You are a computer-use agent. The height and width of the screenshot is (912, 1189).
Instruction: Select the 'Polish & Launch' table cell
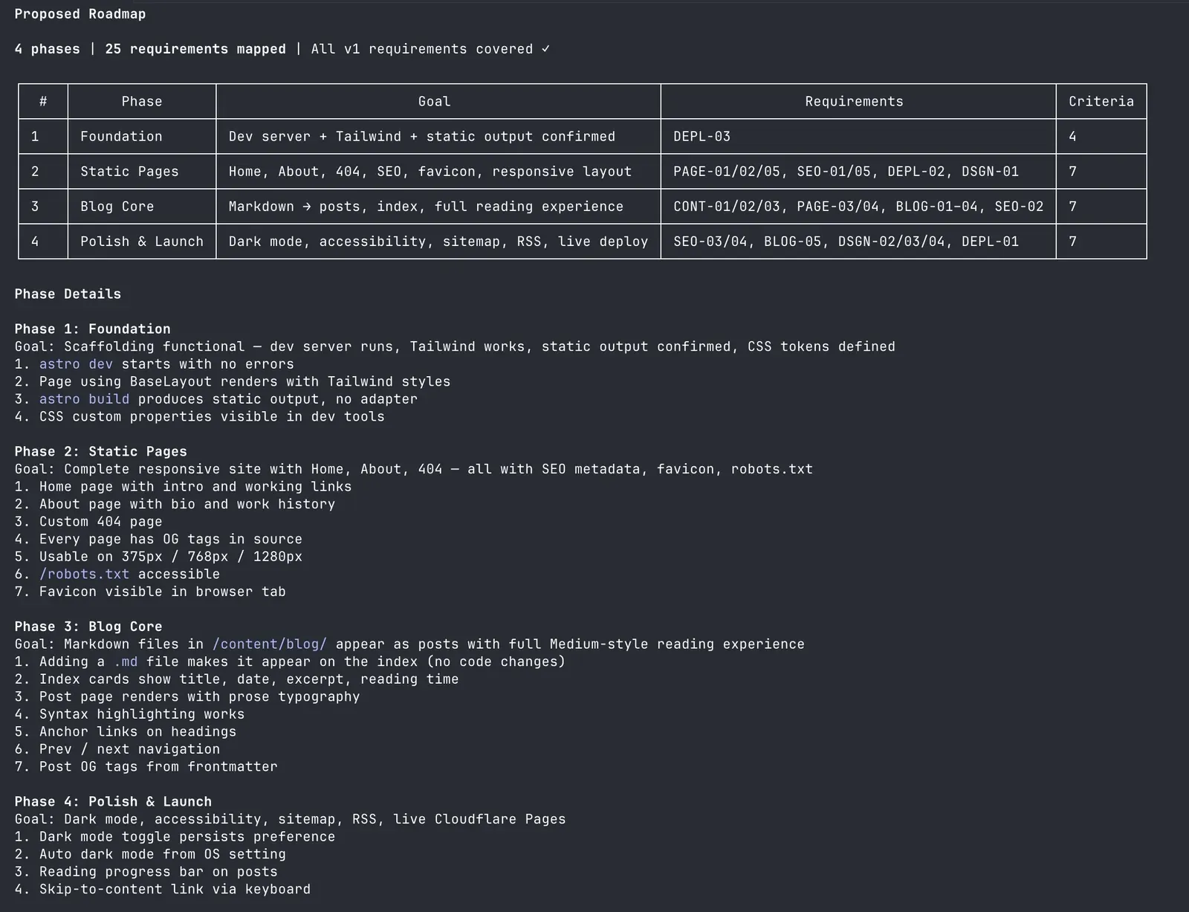142,242
